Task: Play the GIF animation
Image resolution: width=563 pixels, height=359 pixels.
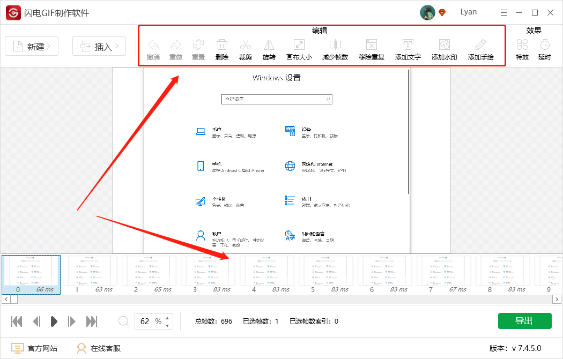Action: tap(54, 321)
